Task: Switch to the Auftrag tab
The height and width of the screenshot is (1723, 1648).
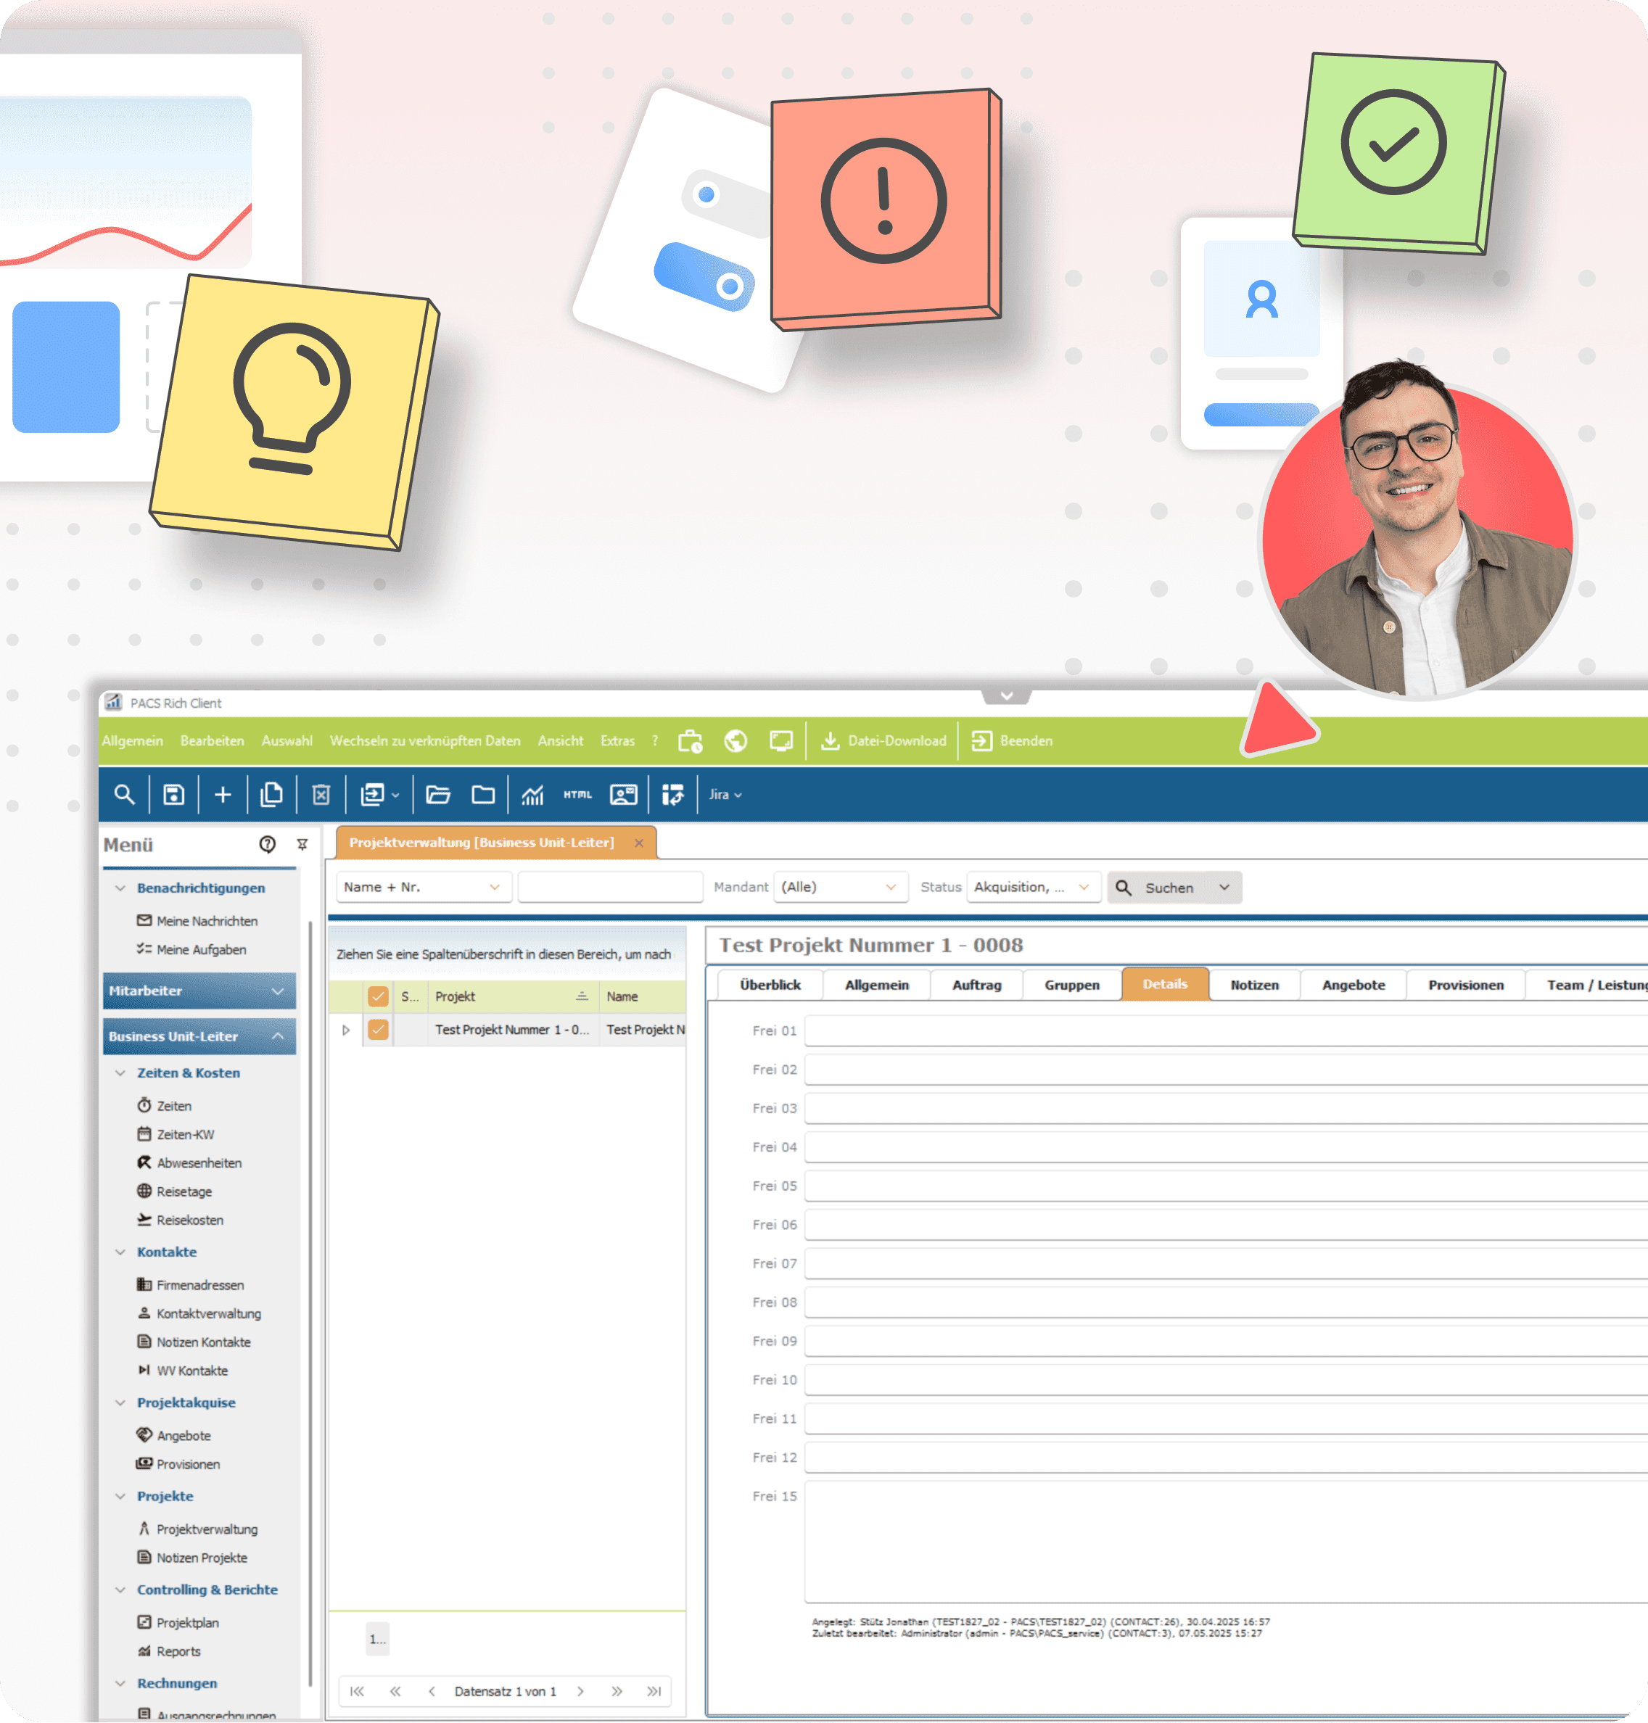Action: 976,986
